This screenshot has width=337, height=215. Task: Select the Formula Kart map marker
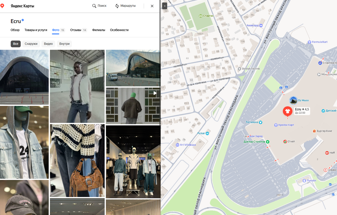click(x=310, y=42)
